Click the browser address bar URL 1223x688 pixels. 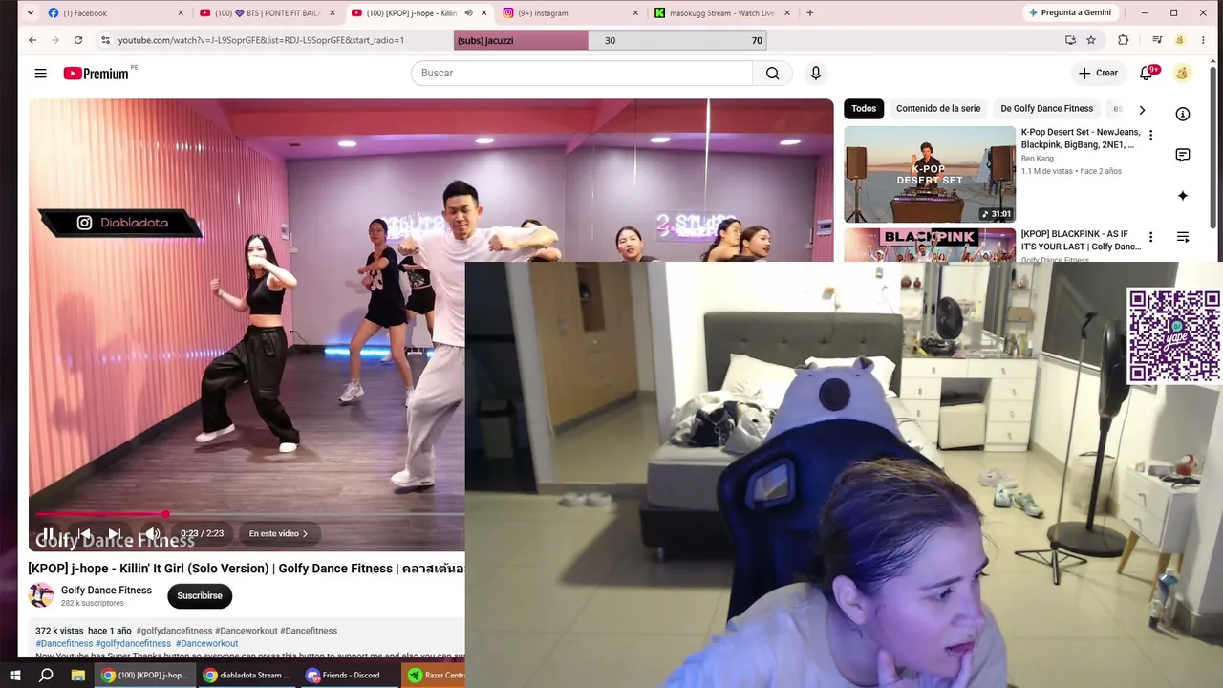click(x=261, y=40)
